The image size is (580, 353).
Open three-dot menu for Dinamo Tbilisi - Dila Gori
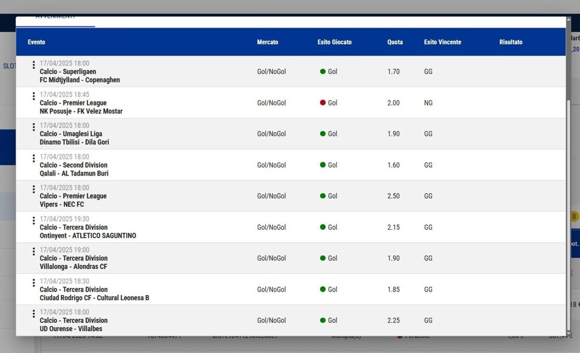click(34, 128)
